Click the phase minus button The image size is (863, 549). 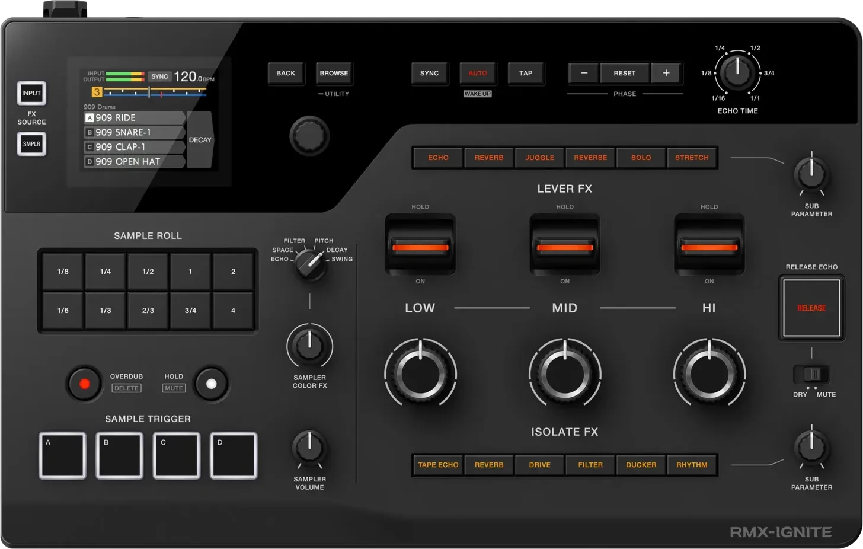pyautogui.click(x=584, y=73)
